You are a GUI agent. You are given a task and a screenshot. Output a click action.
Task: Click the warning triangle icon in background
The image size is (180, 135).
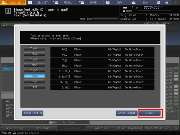4,25
